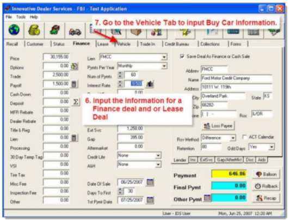The width and height of the screenshot is (289, 220).
Task: Select the Ins sub-tab
Action: [x=193, y=160]
